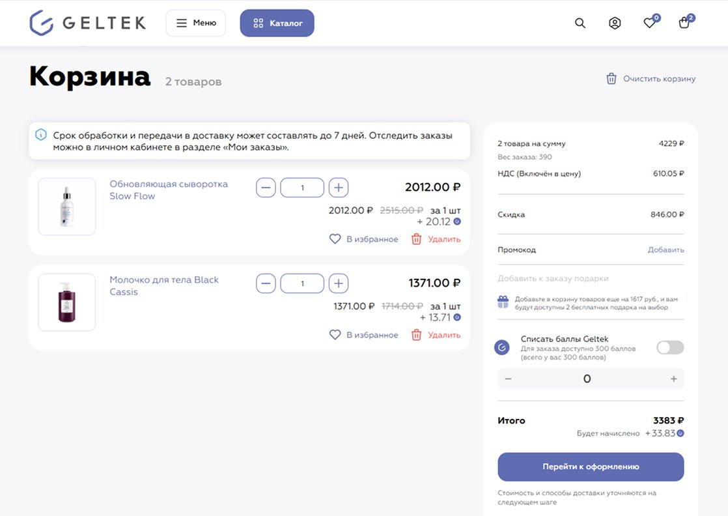This screenshot has height=516, width=728.
Task: Click the Geltek logo
Action: pyautogui.click(x=88, y=23)
